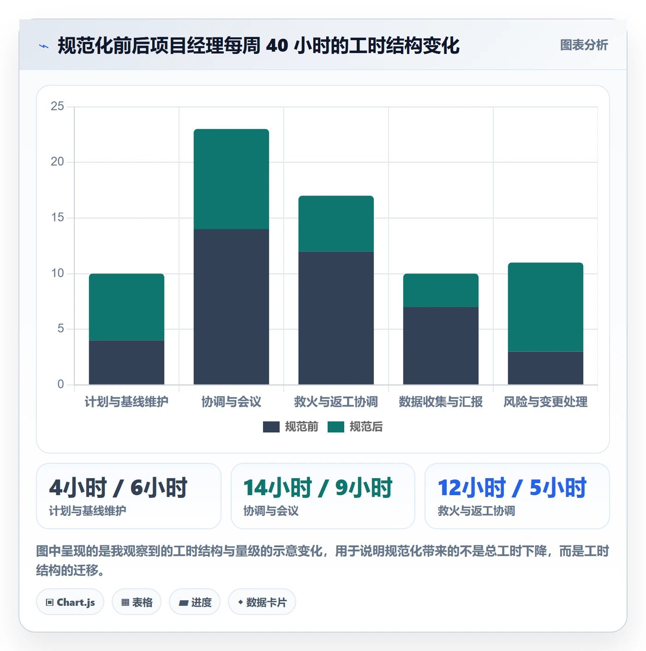
Task: Click the x-axis label 数据收集与汇报
Action: click(x=441, y=402)
